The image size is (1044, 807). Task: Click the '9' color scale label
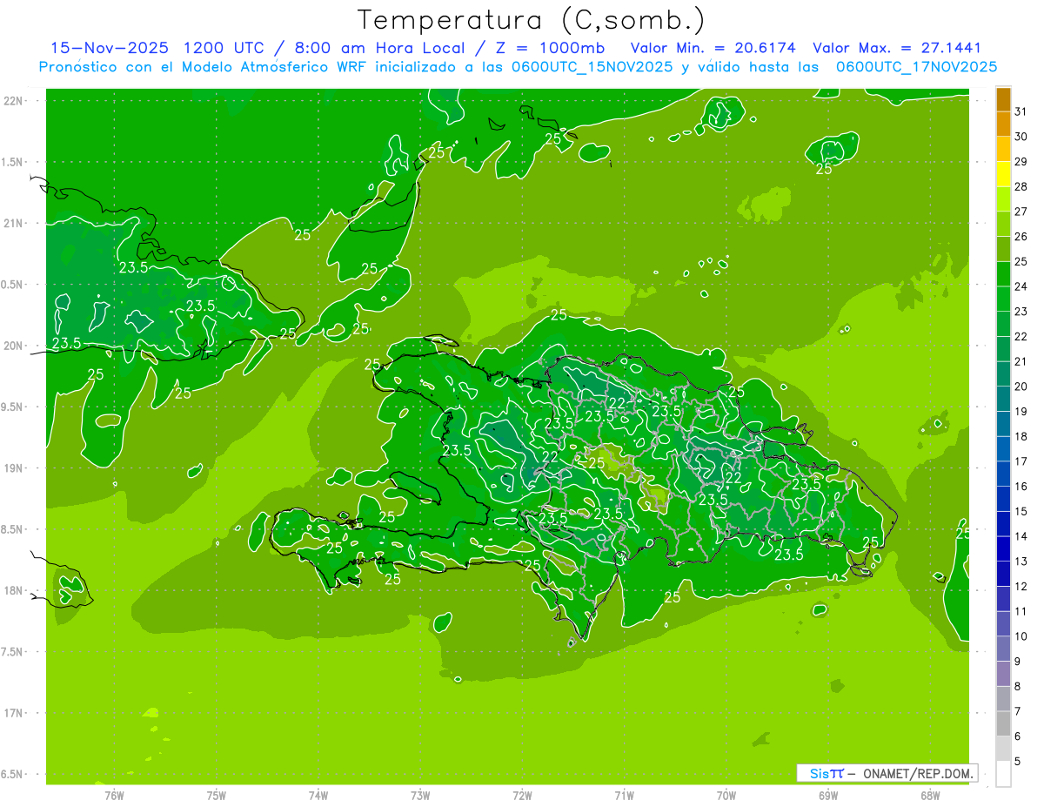point(1018,662)
